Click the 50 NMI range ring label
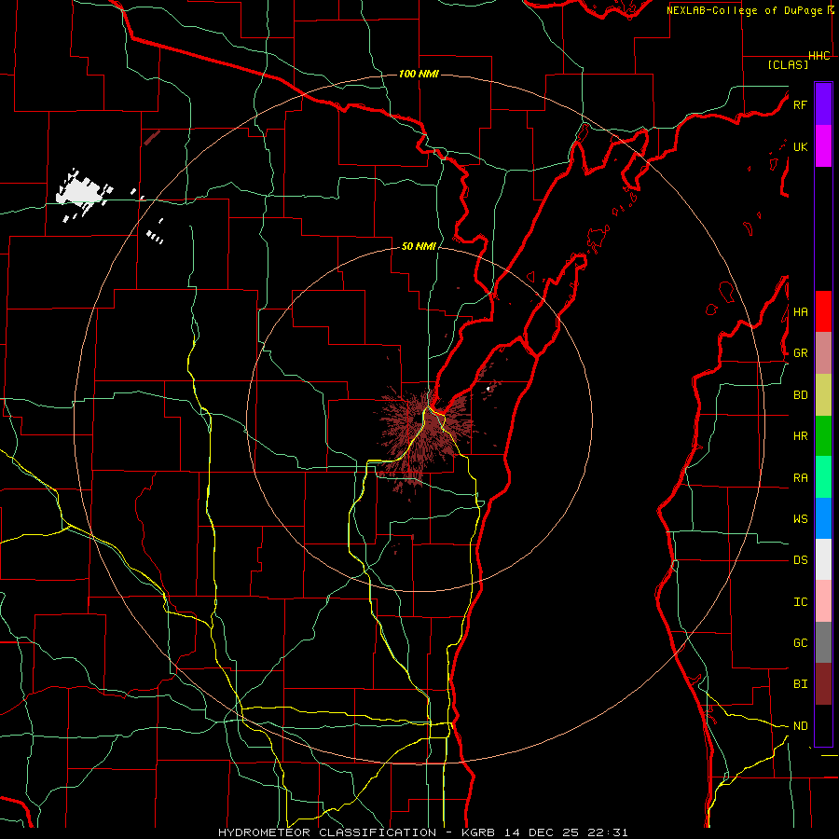Screen dimensions: 839x839 point(419,246)
